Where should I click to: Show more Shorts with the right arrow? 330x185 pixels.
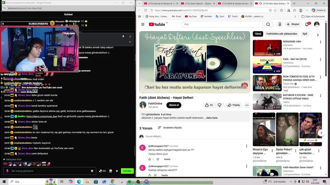coord(321,133)
